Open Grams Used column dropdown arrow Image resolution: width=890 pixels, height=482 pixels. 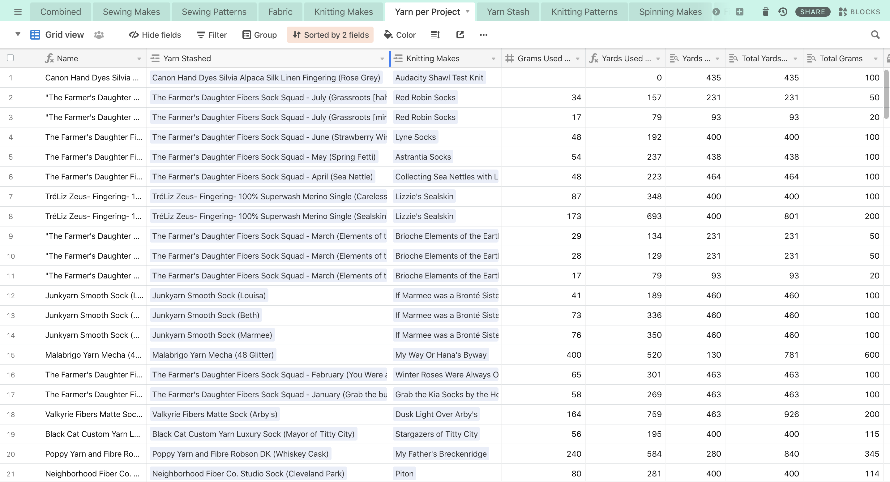coord(577,59)
